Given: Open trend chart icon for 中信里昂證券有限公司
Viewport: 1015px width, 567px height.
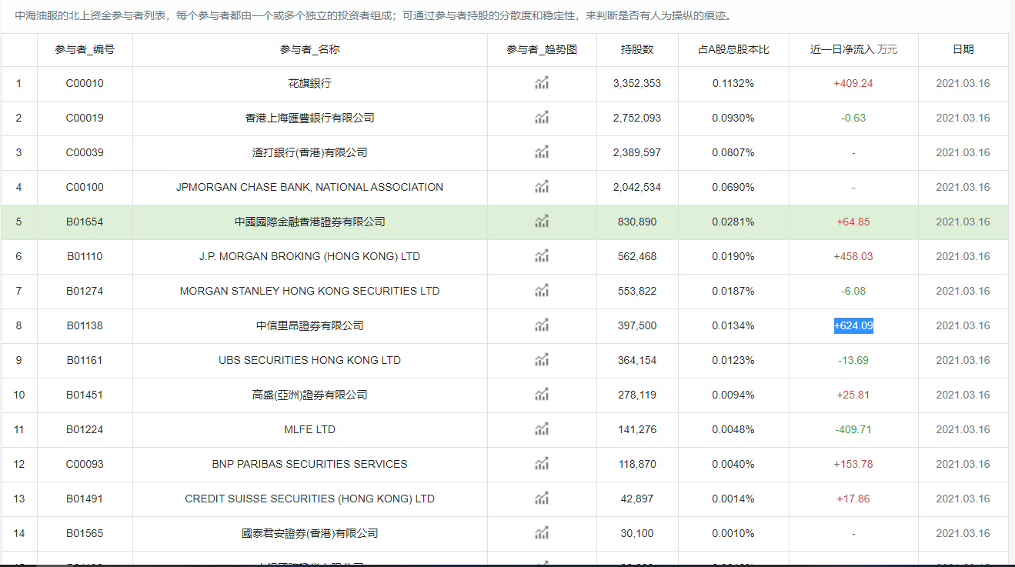Looking at the screenshot, I should point(542,325).
